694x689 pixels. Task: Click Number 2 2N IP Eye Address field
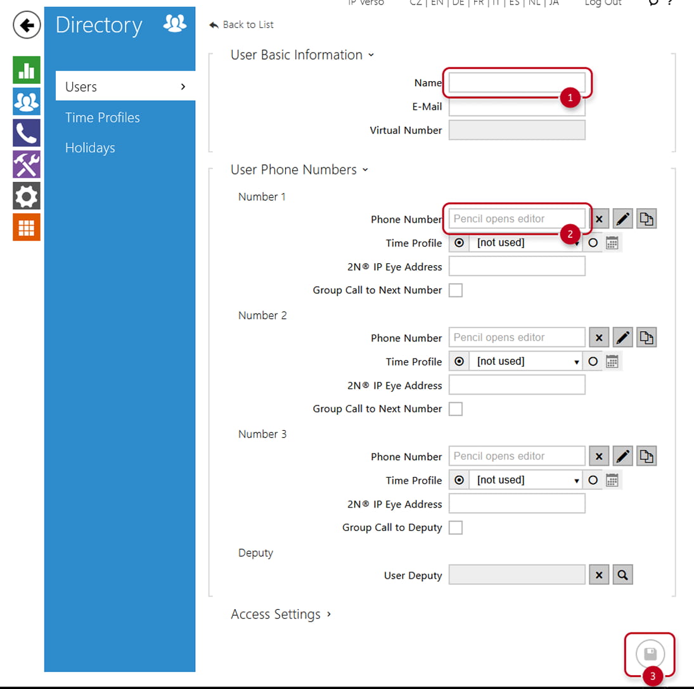point(517,385)
